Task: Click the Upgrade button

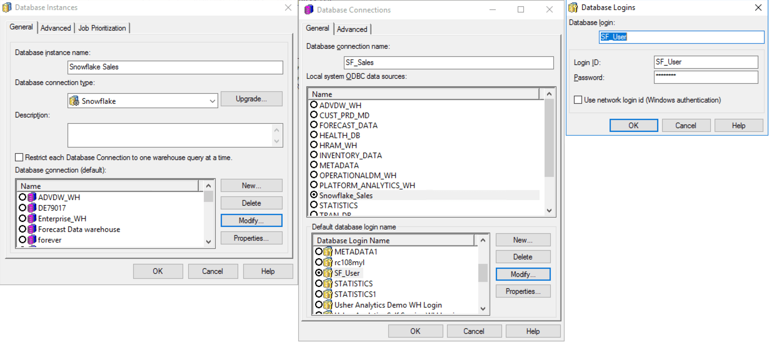Action: pos(251,99)
